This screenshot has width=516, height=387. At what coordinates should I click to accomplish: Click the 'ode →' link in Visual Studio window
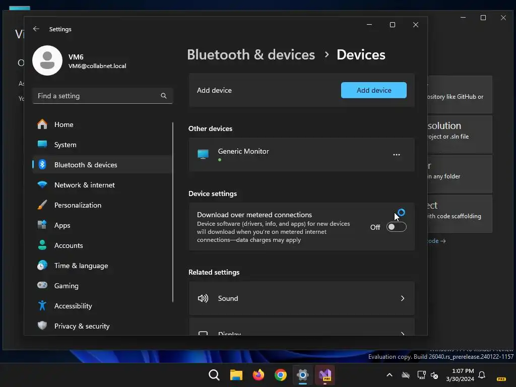(436, 241)
